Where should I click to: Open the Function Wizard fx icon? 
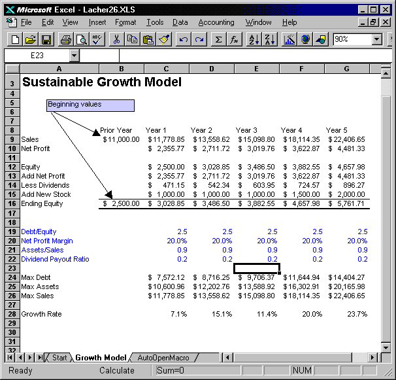point(234,39)
